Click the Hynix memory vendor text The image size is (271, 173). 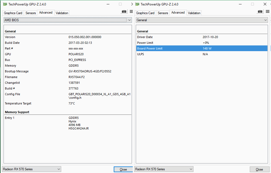click(x=72, y=121)
